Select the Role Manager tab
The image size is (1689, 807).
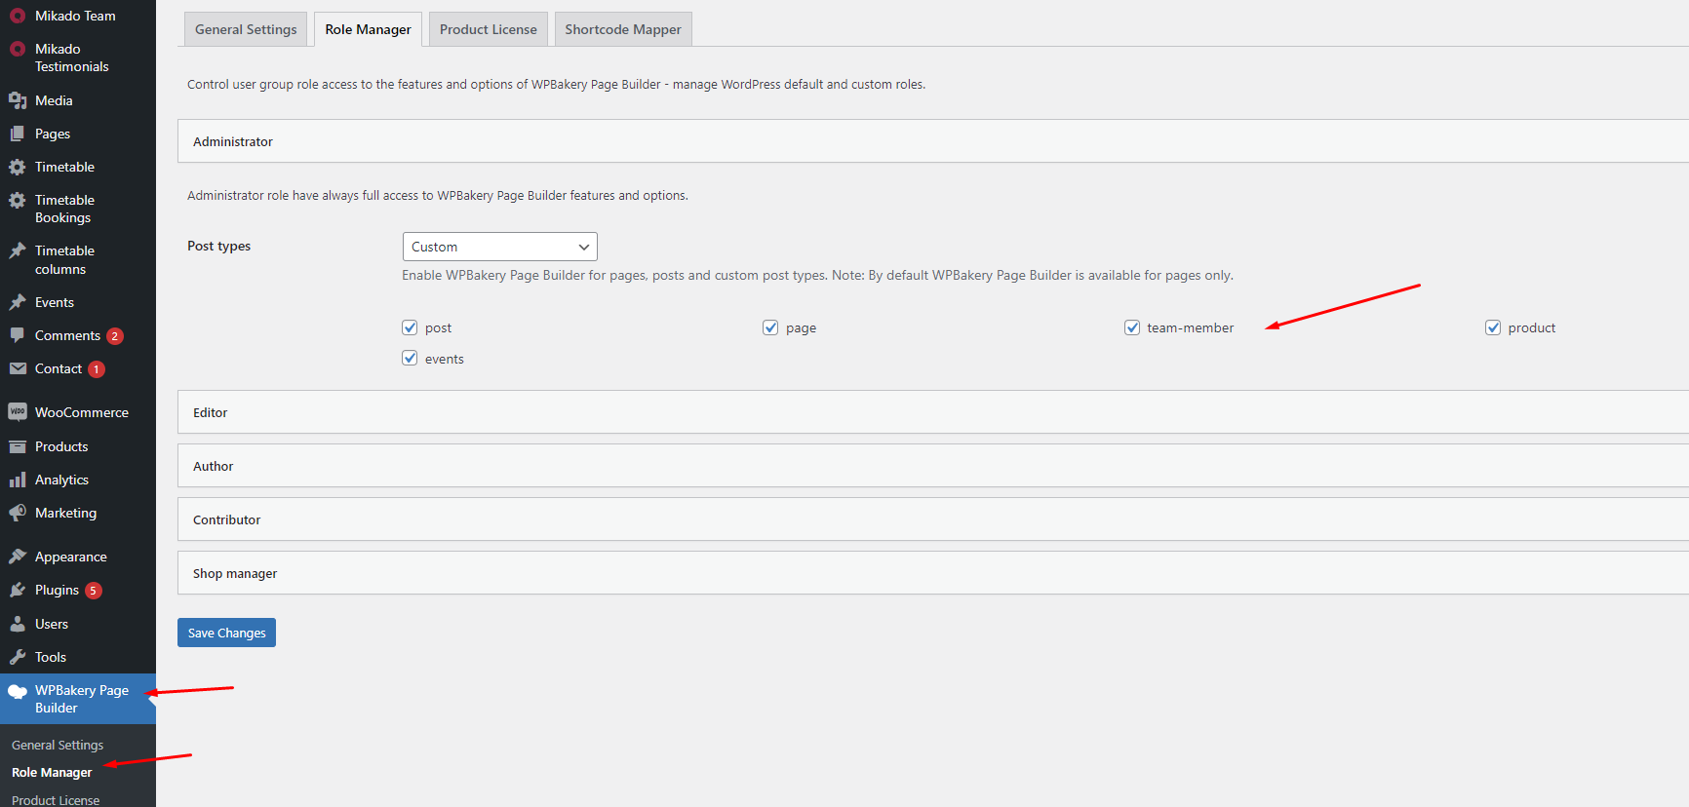pos(368,29)
